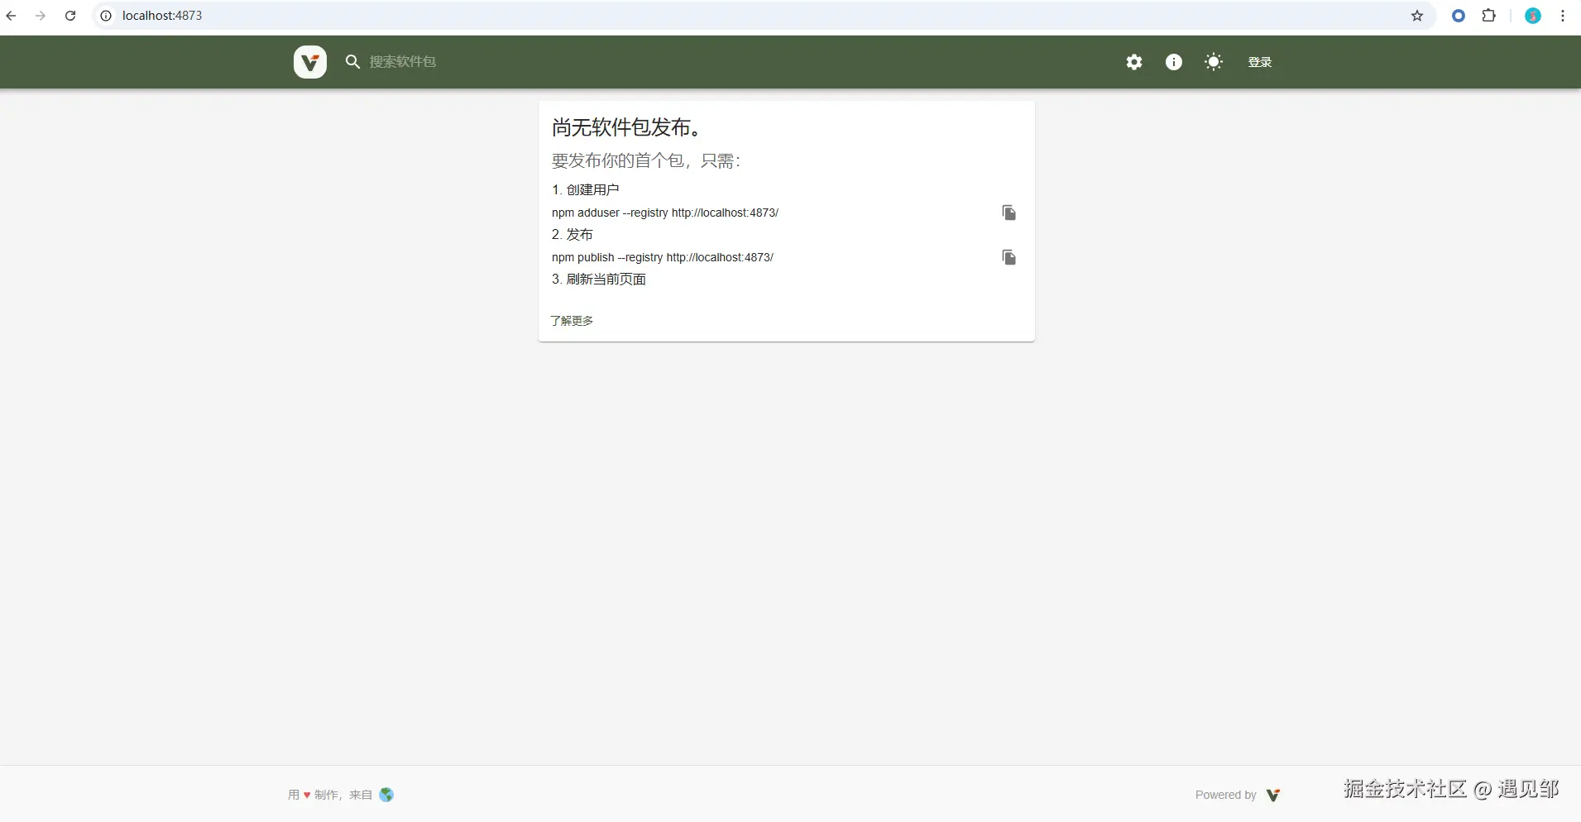The height and width of the screenshot is (822, 1581).
Task: Click the Verdaccio logo in the header
Action: 310,62
